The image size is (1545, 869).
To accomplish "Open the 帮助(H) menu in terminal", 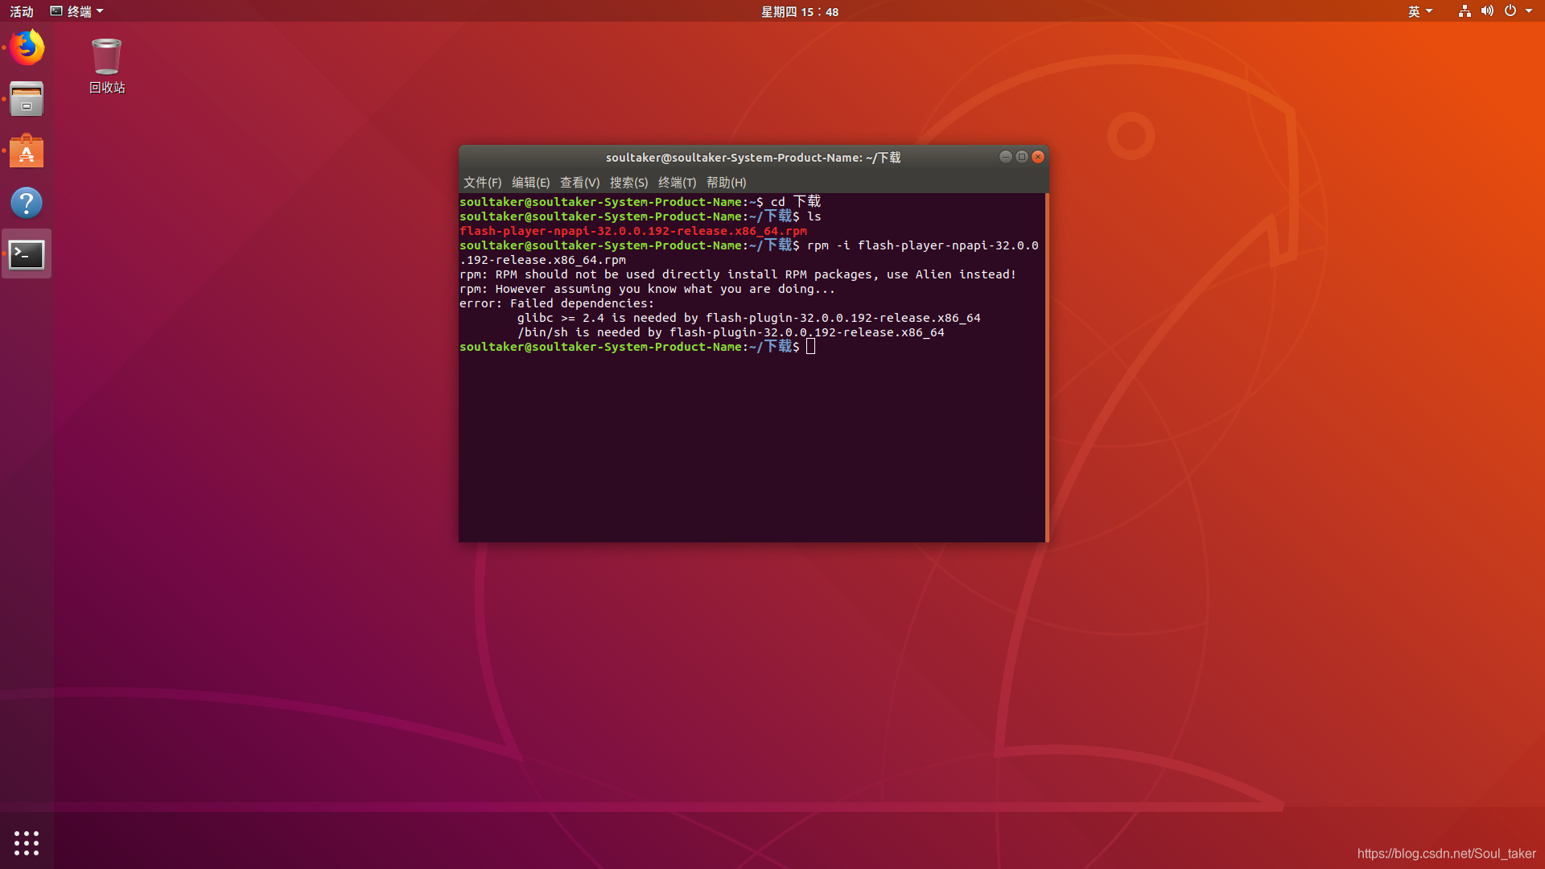I will tap(726, 183).
